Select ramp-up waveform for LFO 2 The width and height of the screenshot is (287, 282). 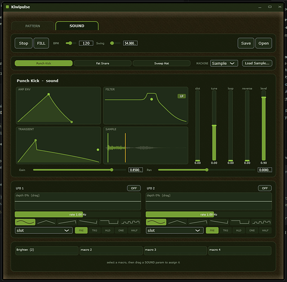[198, 222]
